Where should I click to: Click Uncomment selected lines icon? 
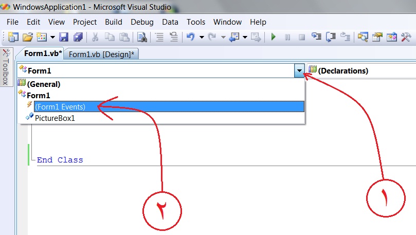pyautogui.click(x=174, y=37)
